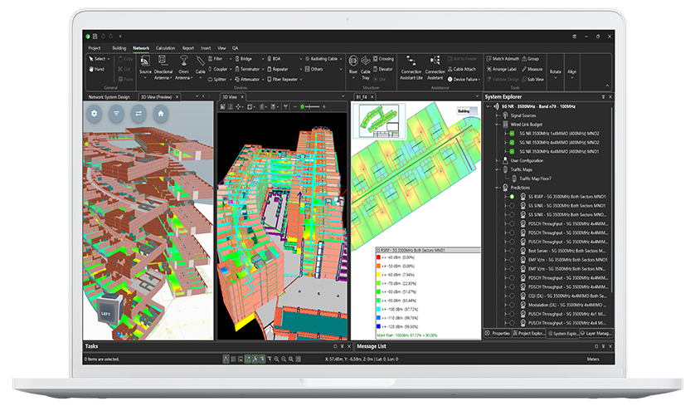The image size is (695, 406).
Task: Switch to Network System Design tab
Action: pos(109,97)
